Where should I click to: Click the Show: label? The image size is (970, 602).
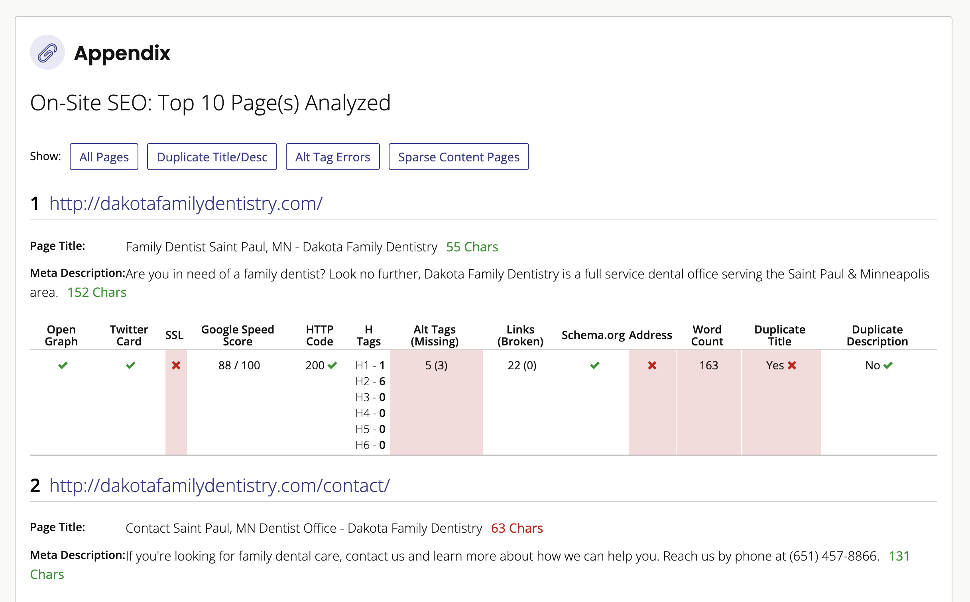pos(45,156)
